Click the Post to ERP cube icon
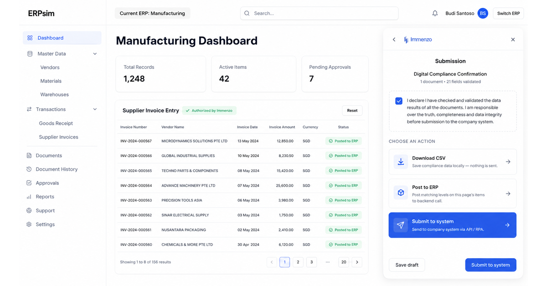This screenshot has height=286, width=547. point(401,193)
